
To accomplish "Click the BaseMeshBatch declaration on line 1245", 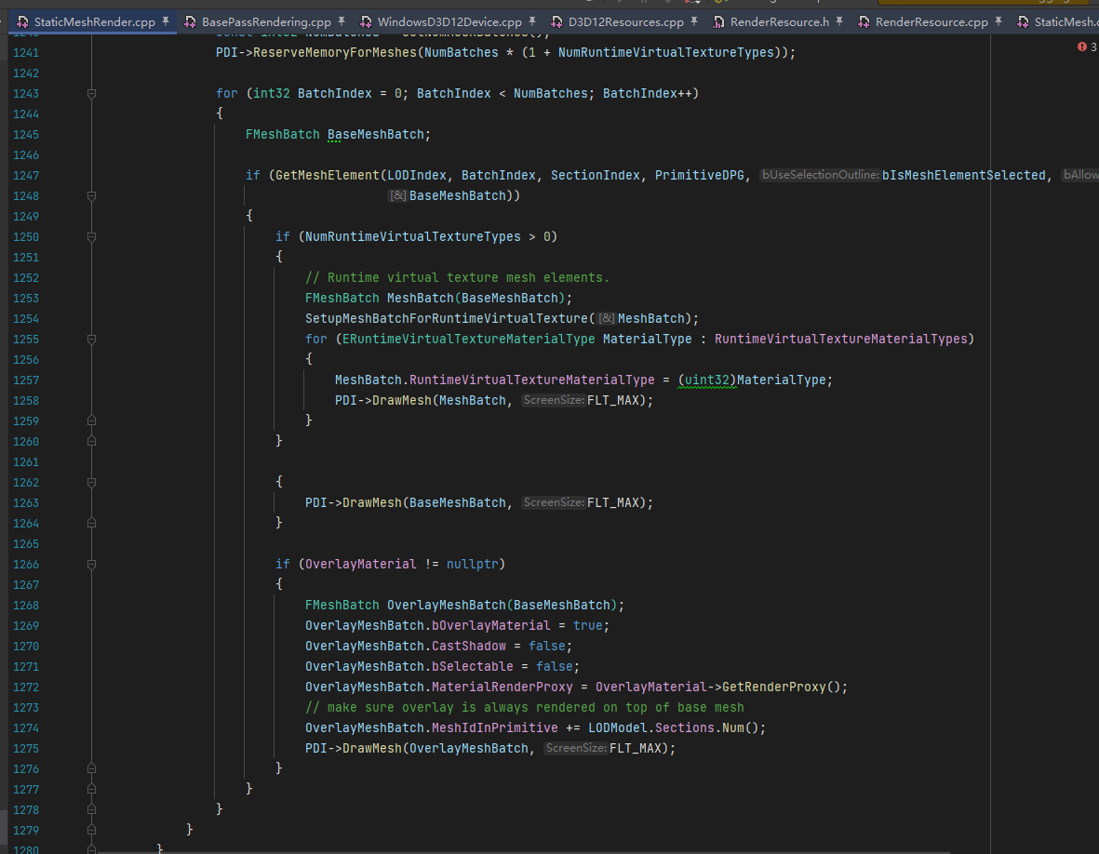I will pyautogui.click(x=376, y=135).
